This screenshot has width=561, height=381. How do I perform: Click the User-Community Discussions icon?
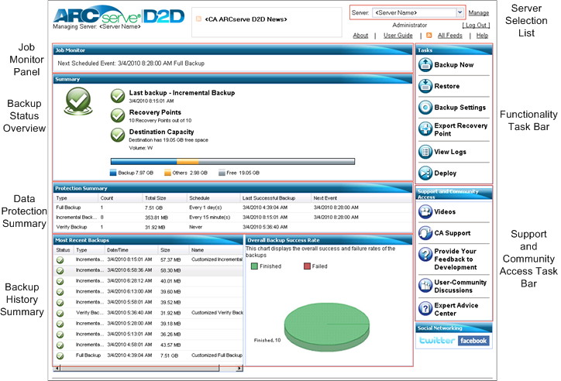(x=425, y=285)
